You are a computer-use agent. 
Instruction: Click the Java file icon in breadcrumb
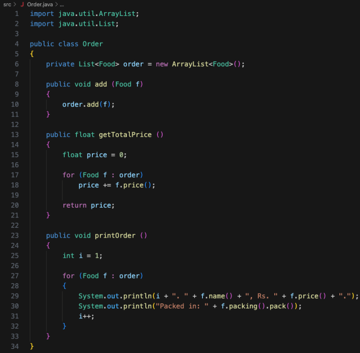[22, 4]
